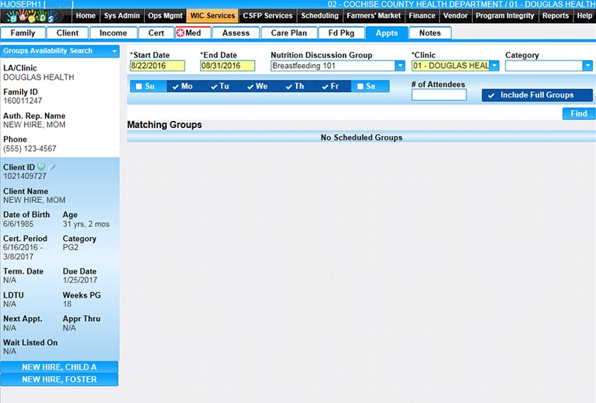Uncheck the Include Full Groups option
The height and width of the screenshot is (403, 596).
(491, 95)
